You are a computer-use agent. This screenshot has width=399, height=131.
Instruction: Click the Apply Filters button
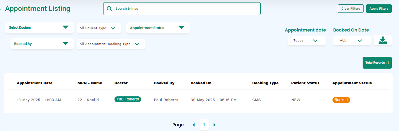coord(379,9)
